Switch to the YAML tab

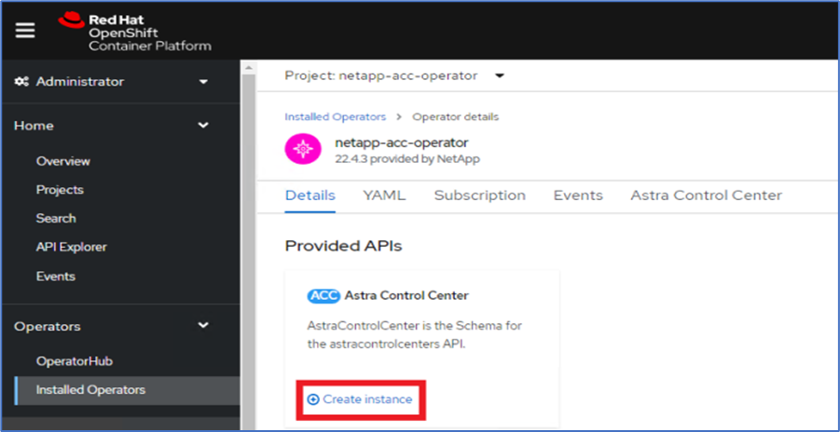coord(384,196)
